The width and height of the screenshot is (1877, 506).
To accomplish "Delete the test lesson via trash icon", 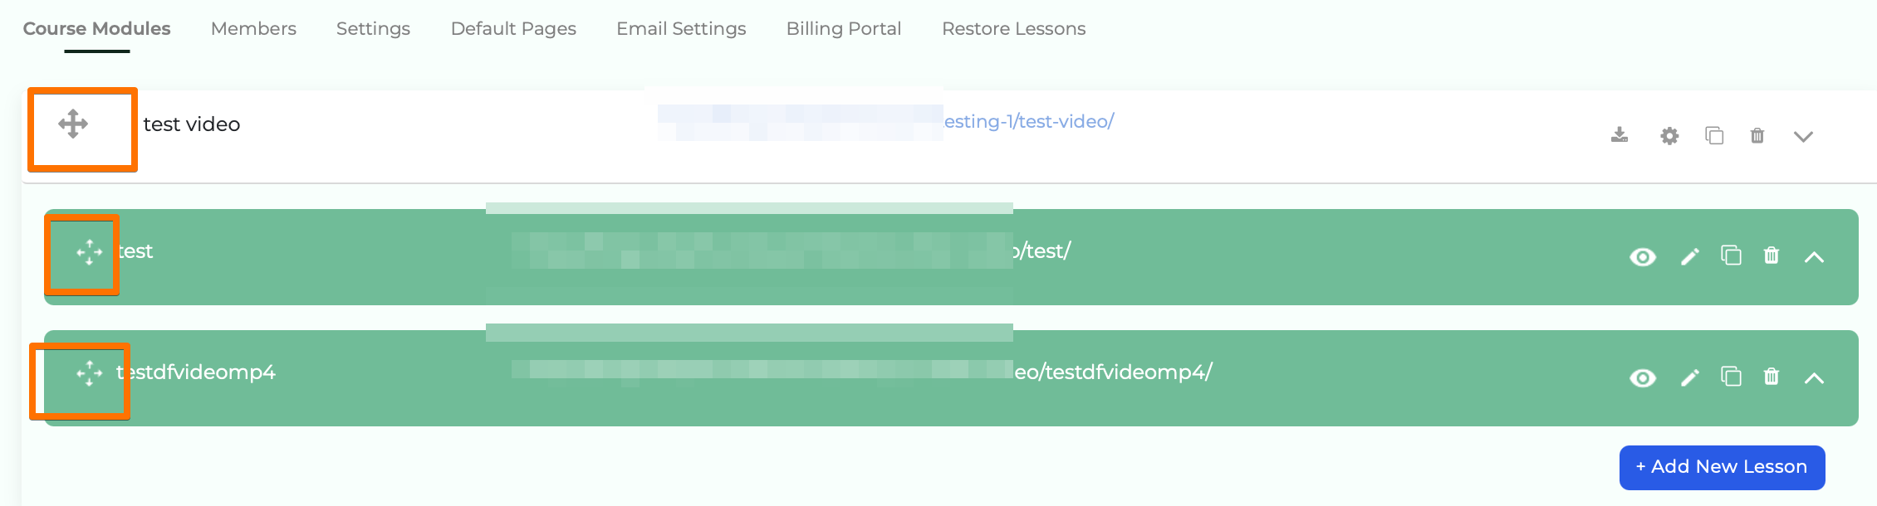I will [1772, 255].
